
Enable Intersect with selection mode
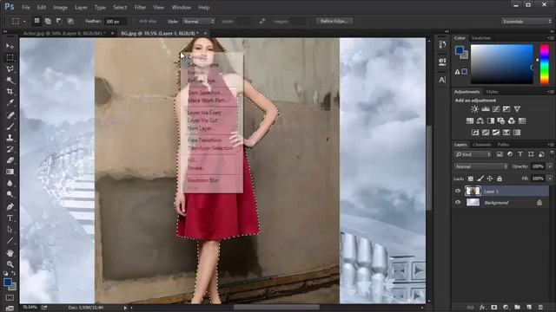click(70, 21)
